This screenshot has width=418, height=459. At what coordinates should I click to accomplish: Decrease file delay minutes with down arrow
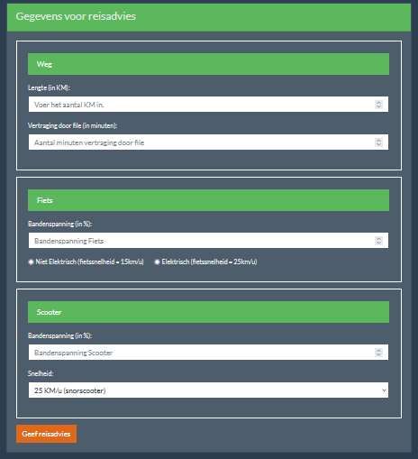click(378, 144)
